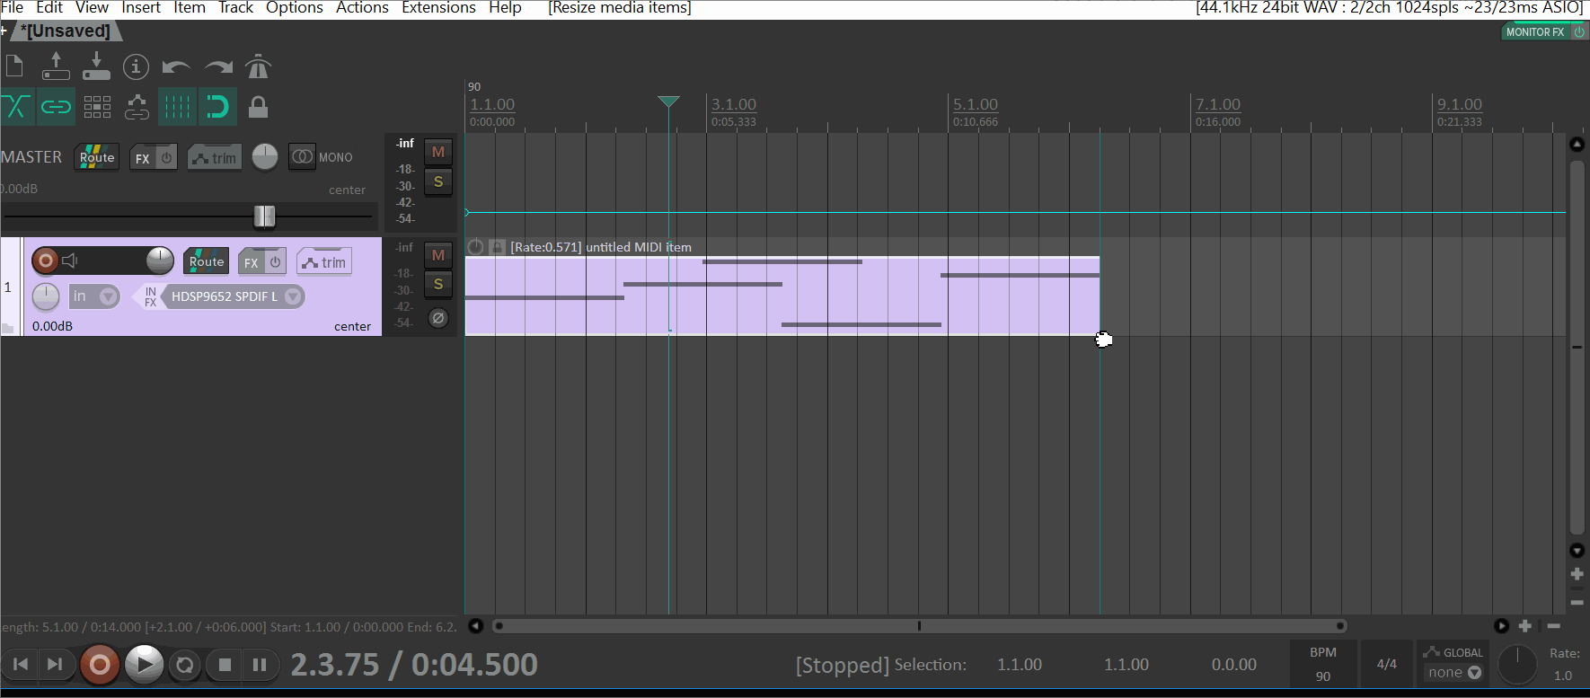
Task: Toggle the grid lines toolbar icon
Action: click(177, 107)
